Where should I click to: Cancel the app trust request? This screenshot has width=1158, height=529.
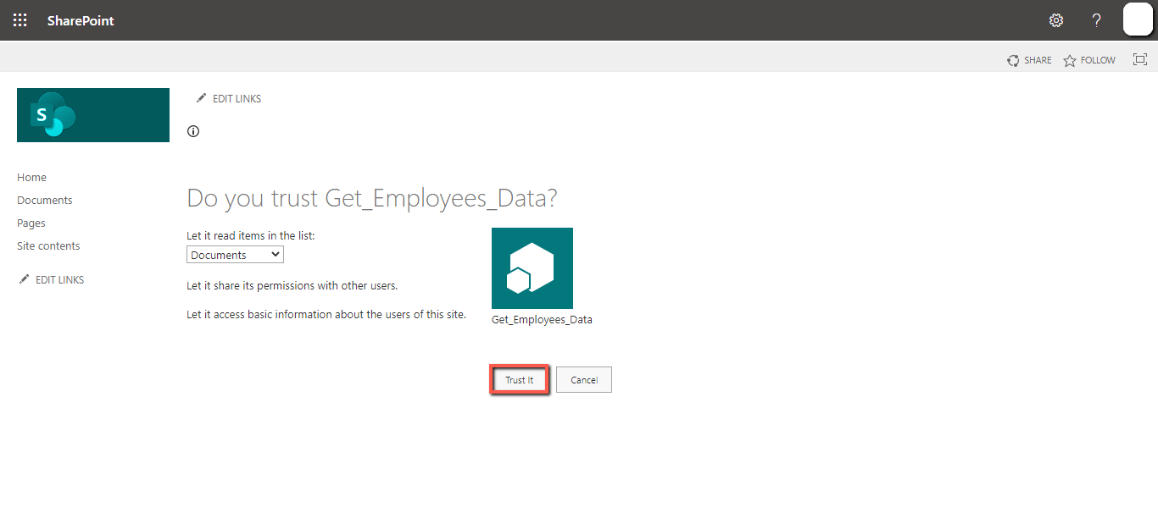584,380
